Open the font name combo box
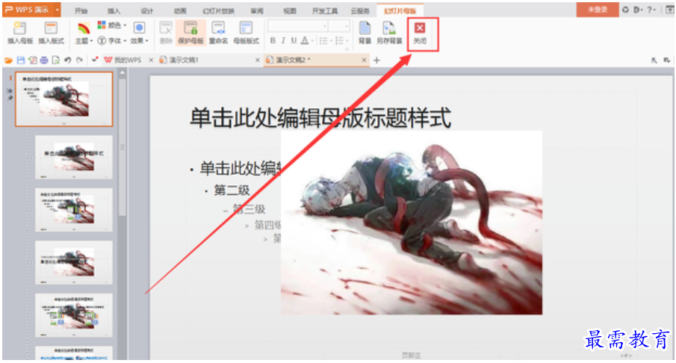 click(x=297, y=26)
